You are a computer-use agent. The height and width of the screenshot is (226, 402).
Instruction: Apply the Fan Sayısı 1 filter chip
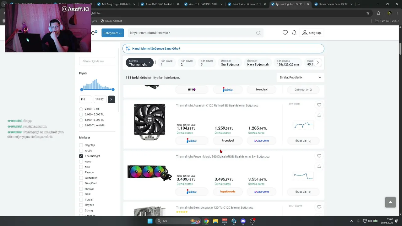(x=166, y=62)
